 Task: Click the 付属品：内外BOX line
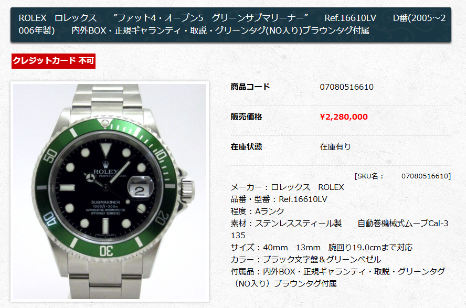(x=338, y=278)
